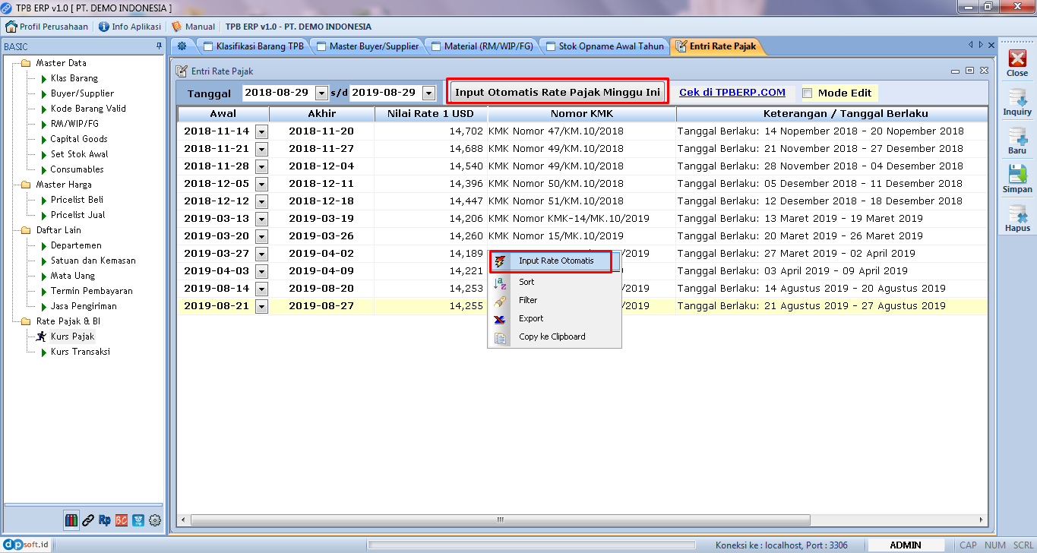The width and height of the screenshot is (1037, 553).
Task: Click the Baru new record icon
Action: (x=1016, y=137)
